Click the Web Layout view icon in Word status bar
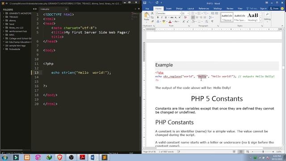Screen dimensions: 286x161 coord(248,152)
